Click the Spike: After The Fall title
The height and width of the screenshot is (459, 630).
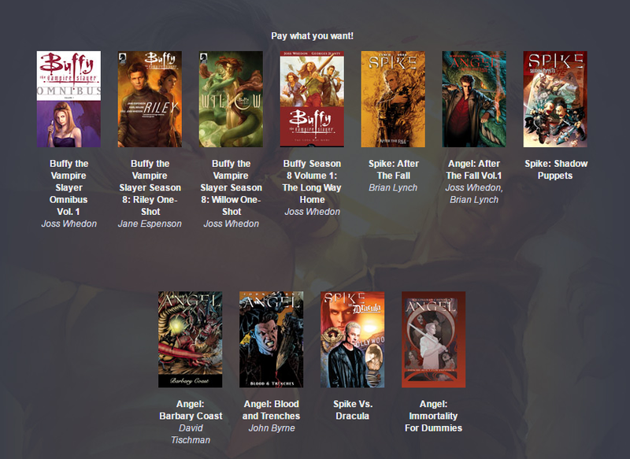[x=393, y=169]
